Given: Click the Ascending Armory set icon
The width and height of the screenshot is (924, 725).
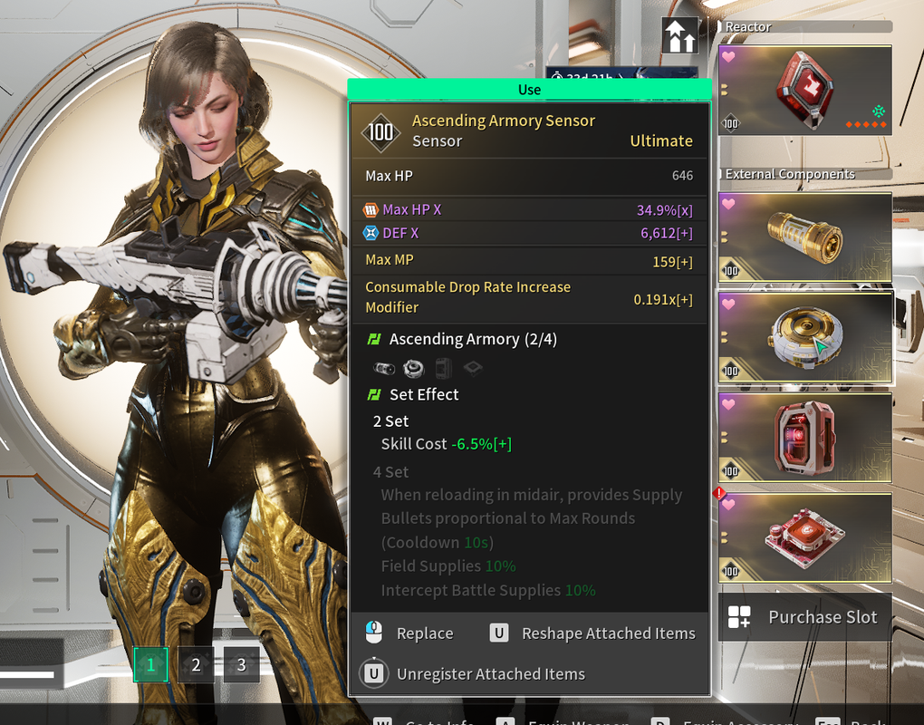Looking at the screenshot, I should (x=374, y=339).
